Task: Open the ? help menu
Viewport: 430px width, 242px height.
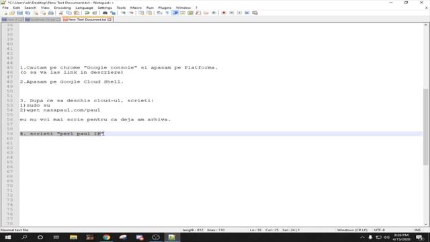Action: [196, 7]
